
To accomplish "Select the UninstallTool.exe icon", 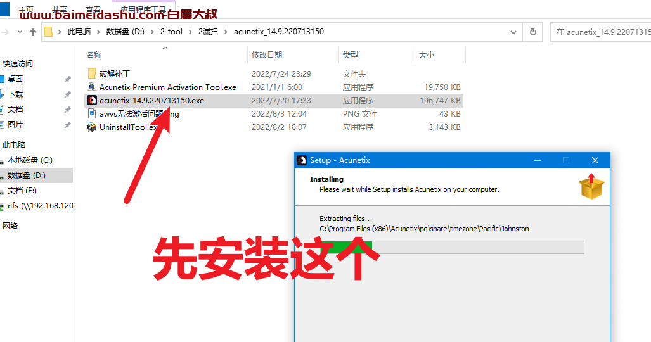I will [92, 127].
